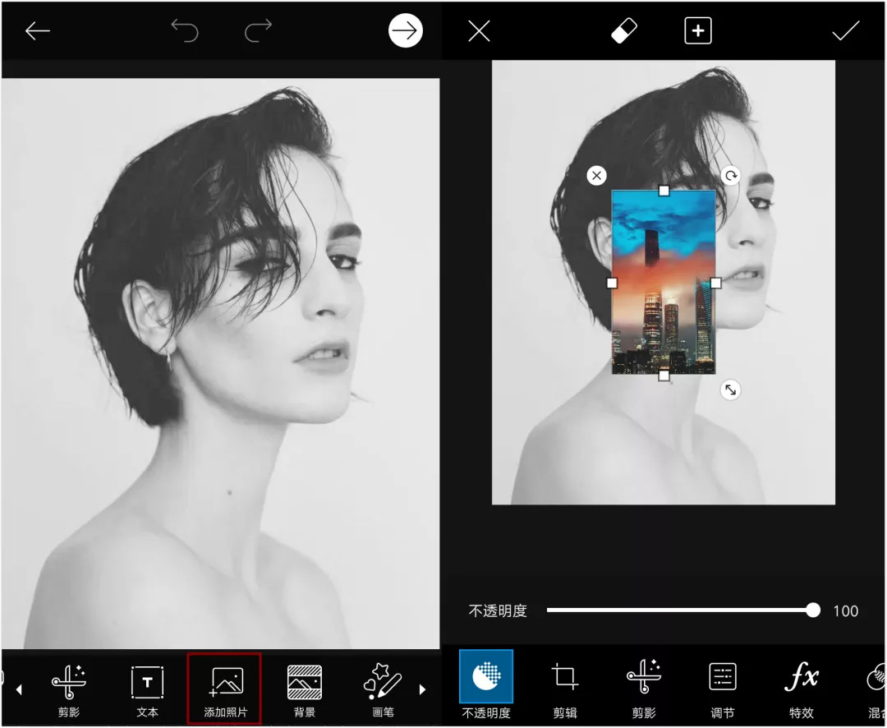Viewport: 887px width, 728px height.
Task: Delete the city overlay using its X handle
Action: [x=597, y=175]
